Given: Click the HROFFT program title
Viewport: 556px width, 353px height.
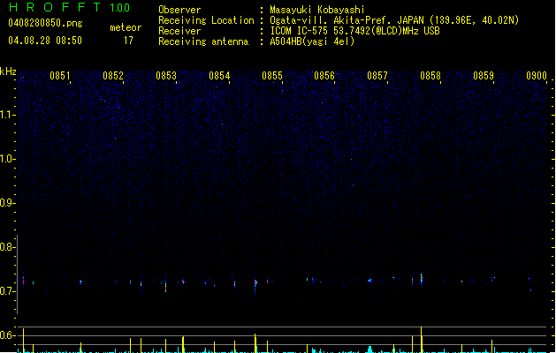Looking at the screenshot, I should 55,7.
